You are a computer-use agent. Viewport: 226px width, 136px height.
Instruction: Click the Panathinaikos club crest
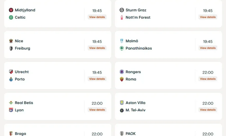tap(122, 48)
